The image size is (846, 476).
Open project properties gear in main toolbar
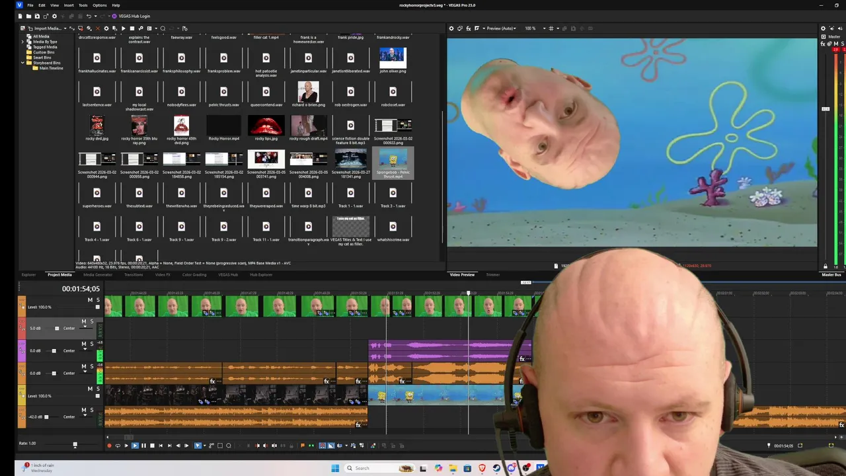[x=54, y=16]
